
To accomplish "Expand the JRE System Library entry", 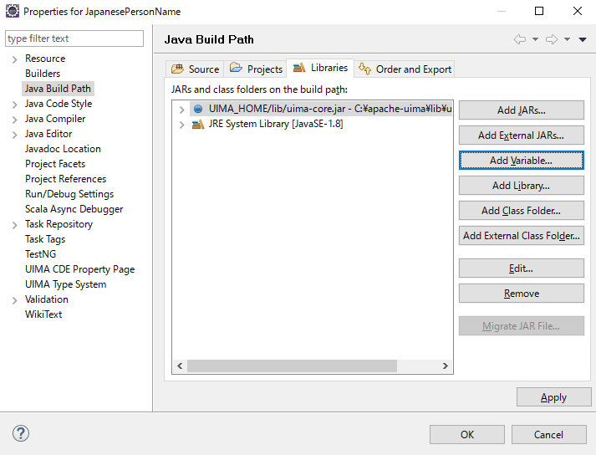I will (181, 125).
